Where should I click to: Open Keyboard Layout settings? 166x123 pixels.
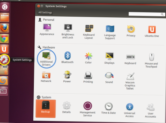89,32
